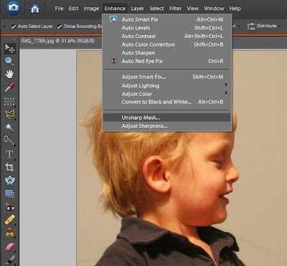The height and width of the screenshot is (266, 287).
Task: Toggle the Auto Select Layer checkbox
Action: coord(14,27)
